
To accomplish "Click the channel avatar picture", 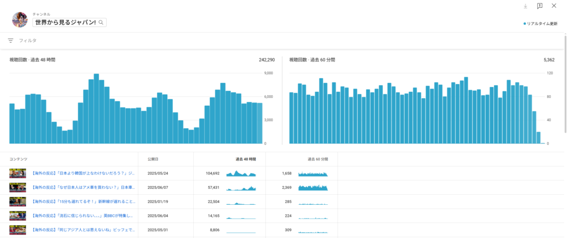I will tap(20, 20).
